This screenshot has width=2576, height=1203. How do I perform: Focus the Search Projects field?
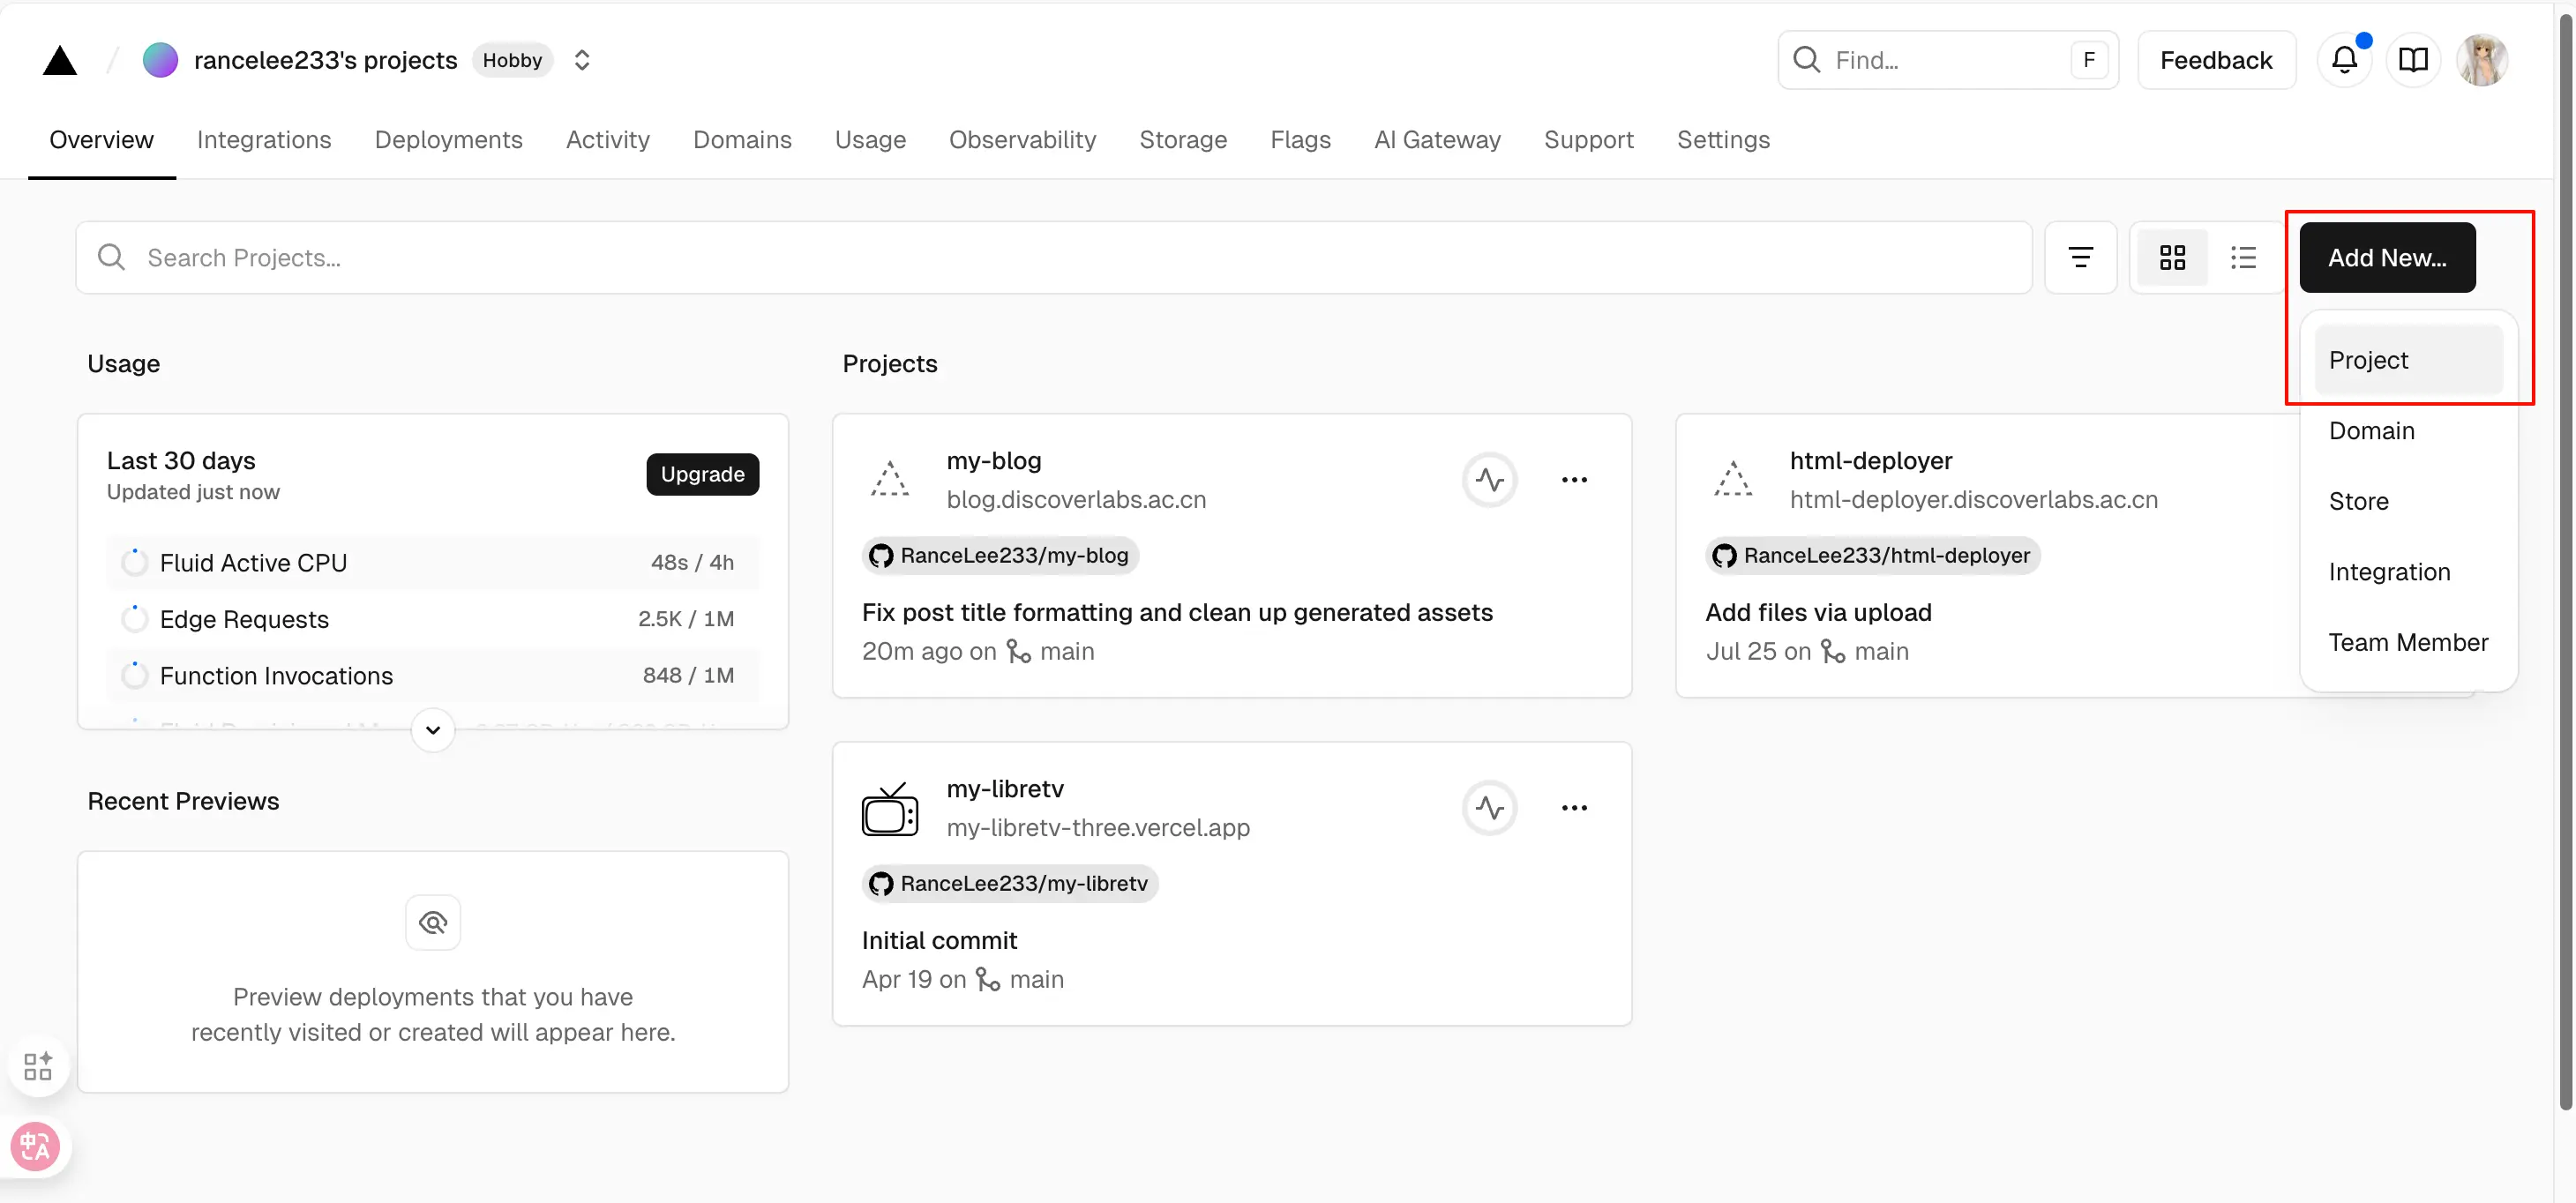1050,258
